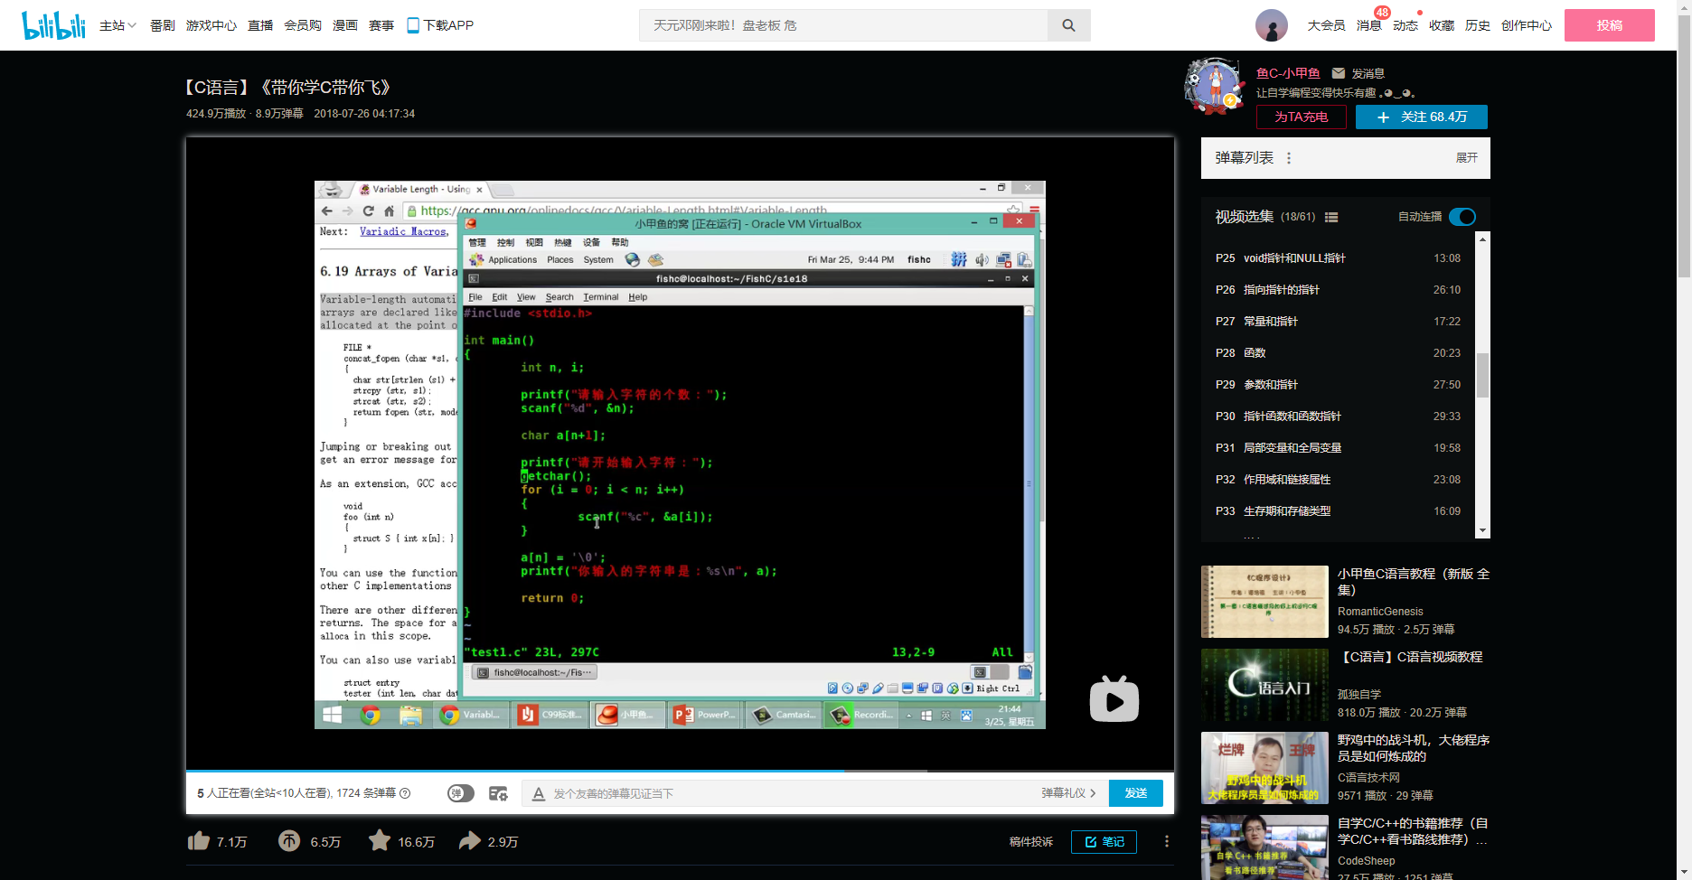Select episode P32 作用域和链接属性
Screen dimensions: 1692x880
click(x=1338, y=480)
